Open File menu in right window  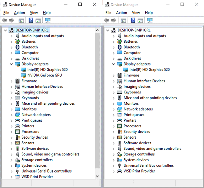[x=108, y=13]
